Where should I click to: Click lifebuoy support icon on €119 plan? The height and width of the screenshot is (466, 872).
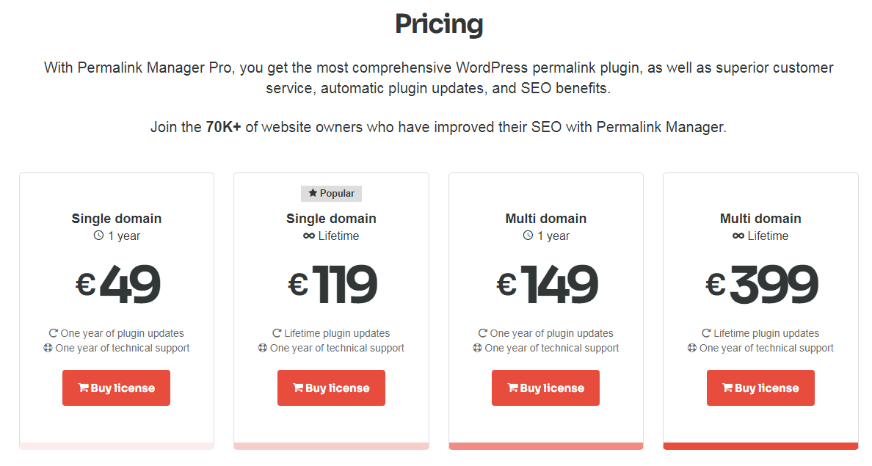click(x=263, y=349)
